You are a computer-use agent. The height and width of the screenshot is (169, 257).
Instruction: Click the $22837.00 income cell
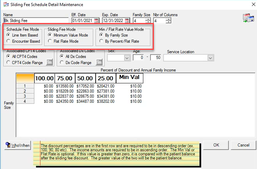pyautogui.click(x=65, y=96)
